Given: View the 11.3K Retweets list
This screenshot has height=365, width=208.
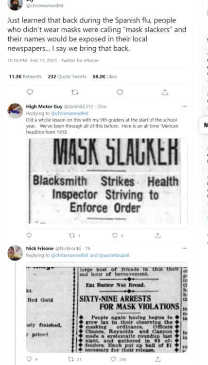Looking at the screenshot, I should (25, 76).
